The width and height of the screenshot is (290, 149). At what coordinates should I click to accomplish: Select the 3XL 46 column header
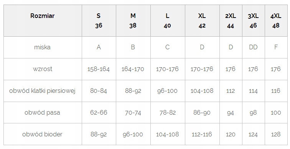(x=254, y=21)
